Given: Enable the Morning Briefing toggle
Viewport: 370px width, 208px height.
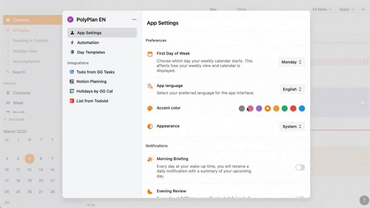Looking at the screenshot, I should coord(300,168).
